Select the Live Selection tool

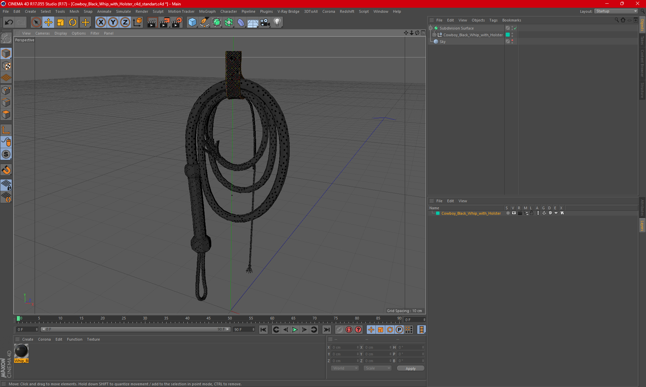pyautogui.click(x=36, y=23)
